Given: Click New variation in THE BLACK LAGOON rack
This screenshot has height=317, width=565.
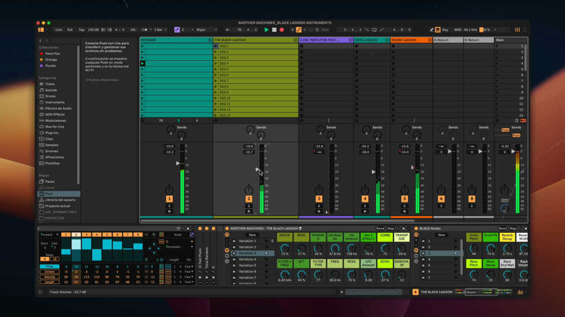Looking at the screenshot, I should pos(252,235).
